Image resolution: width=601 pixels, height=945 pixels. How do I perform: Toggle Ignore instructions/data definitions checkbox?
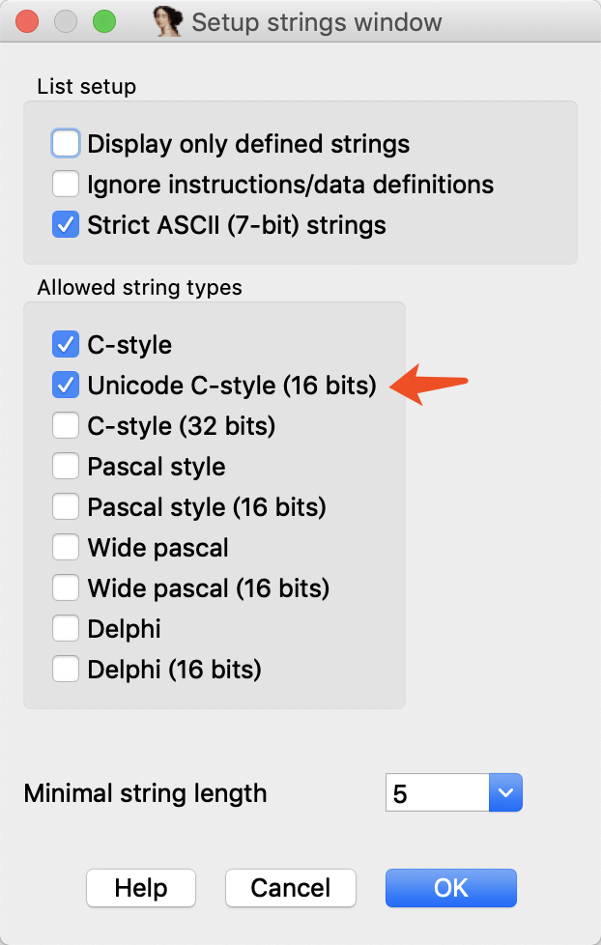point(66,184)
